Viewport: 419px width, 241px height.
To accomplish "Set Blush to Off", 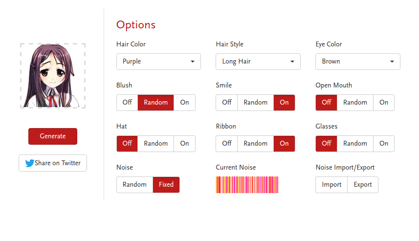I will (x=127, y=103).
